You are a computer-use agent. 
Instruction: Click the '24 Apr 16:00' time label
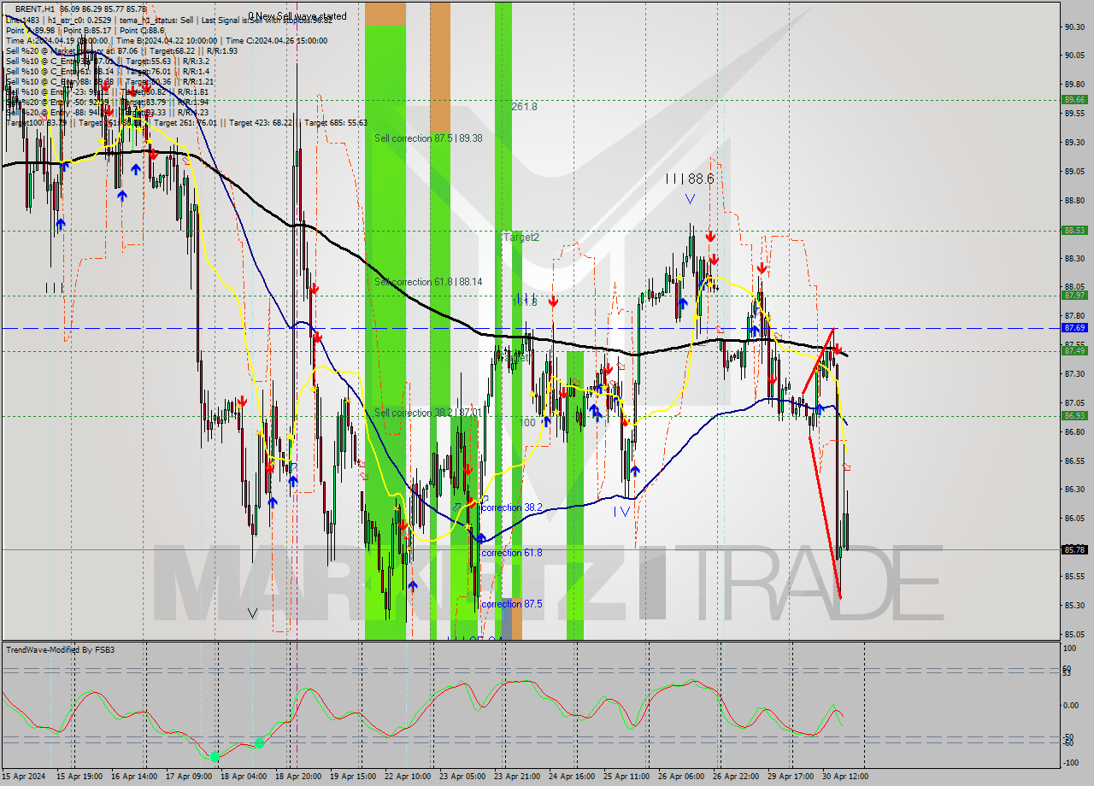(x=572, y=776)
